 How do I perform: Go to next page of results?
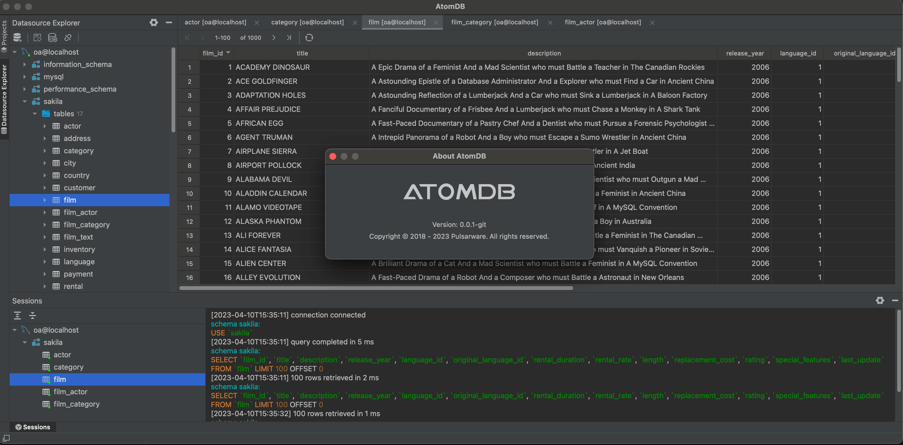coord(274,38)
